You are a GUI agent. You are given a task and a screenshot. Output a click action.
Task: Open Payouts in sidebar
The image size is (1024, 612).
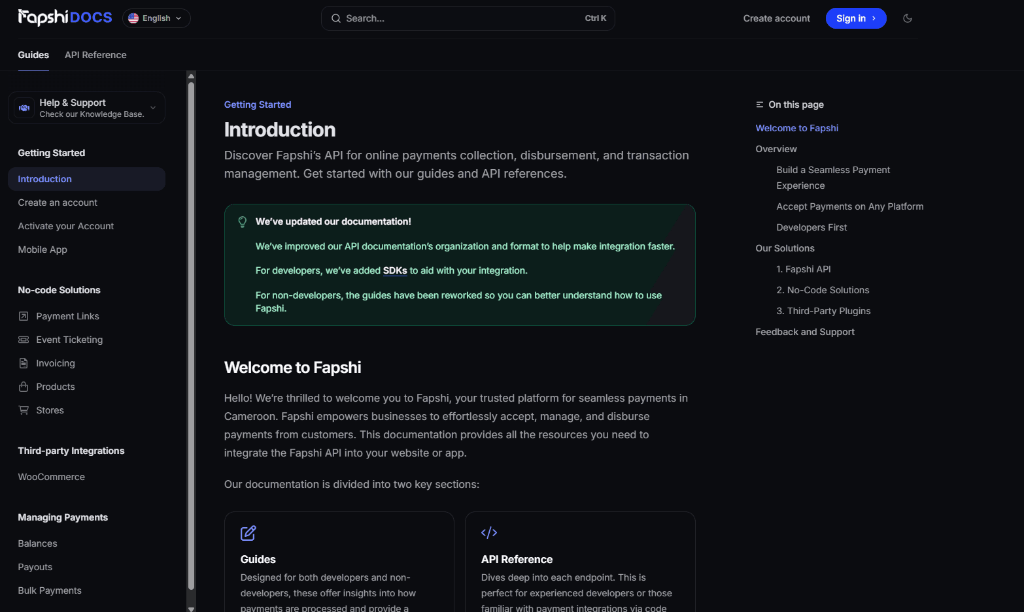(x=35, y=567)
